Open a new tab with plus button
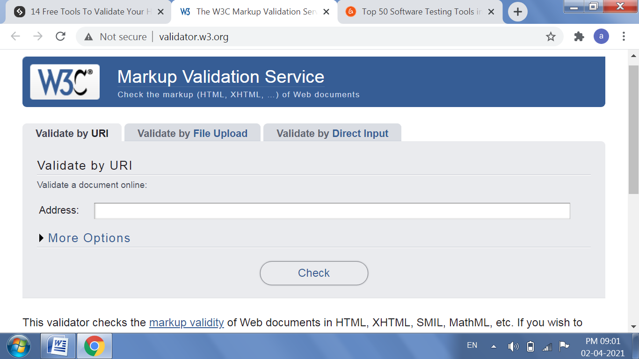 [517, 12]
